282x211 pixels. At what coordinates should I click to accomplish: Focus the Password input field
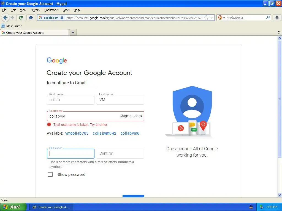pos(70,154)
